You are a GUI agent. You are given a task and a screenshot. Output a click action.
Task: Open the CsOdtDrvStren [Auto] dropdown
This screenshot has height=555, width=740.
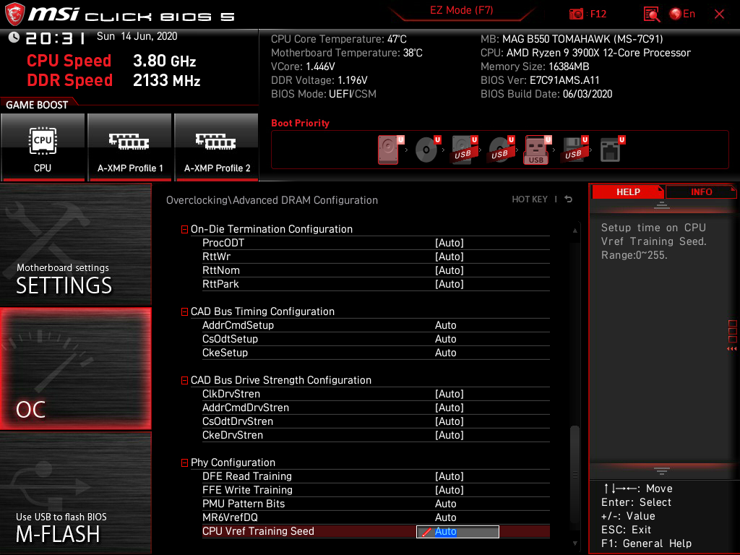[x=449, y=421]
